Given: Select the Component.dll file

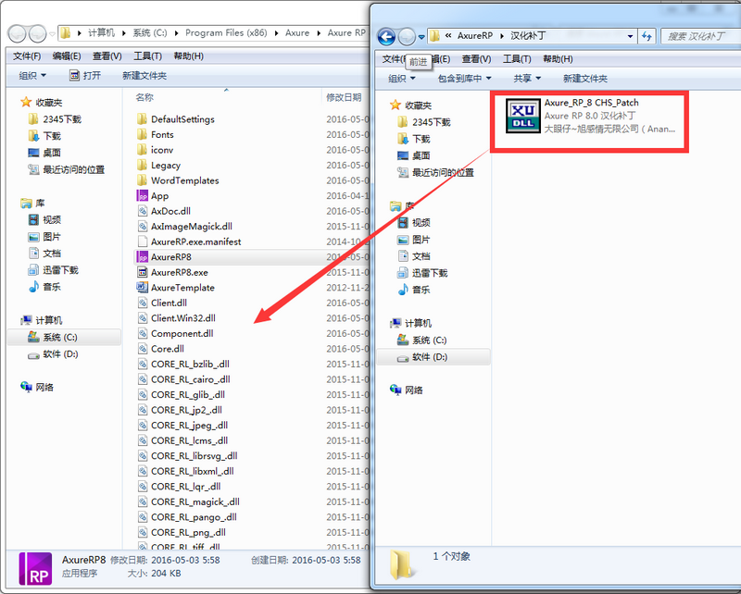Looking at the screenshot, I should coord(182,333).
